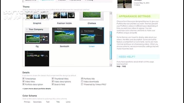The height and width of the screenshot is (103, 184).
Task: Toggle the Portfolio title checkbox
Action: pos(82,78)
